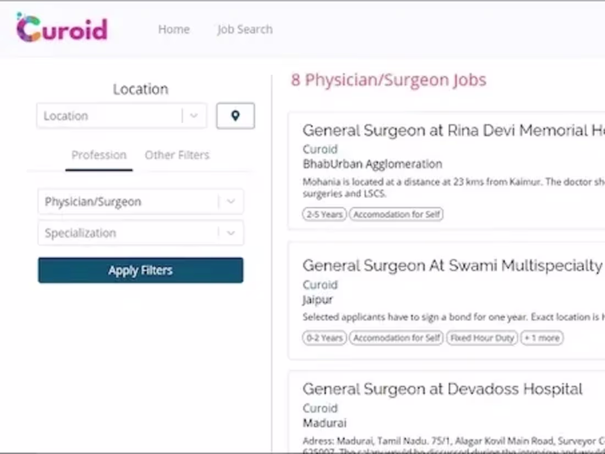Click the map pin location button
This screenshot has width=605, height=454.
[x=235, y=116]
